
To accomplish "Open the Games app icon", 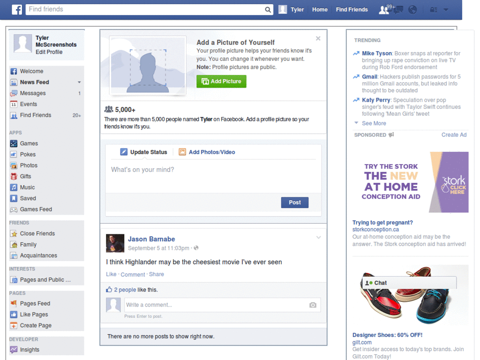I will pos(14,143).
